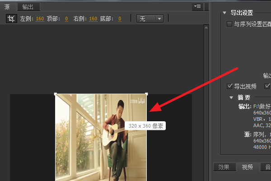The image size is (271, 181).
Task: Click the 源: summary label
Action: [x=248, y=134]
